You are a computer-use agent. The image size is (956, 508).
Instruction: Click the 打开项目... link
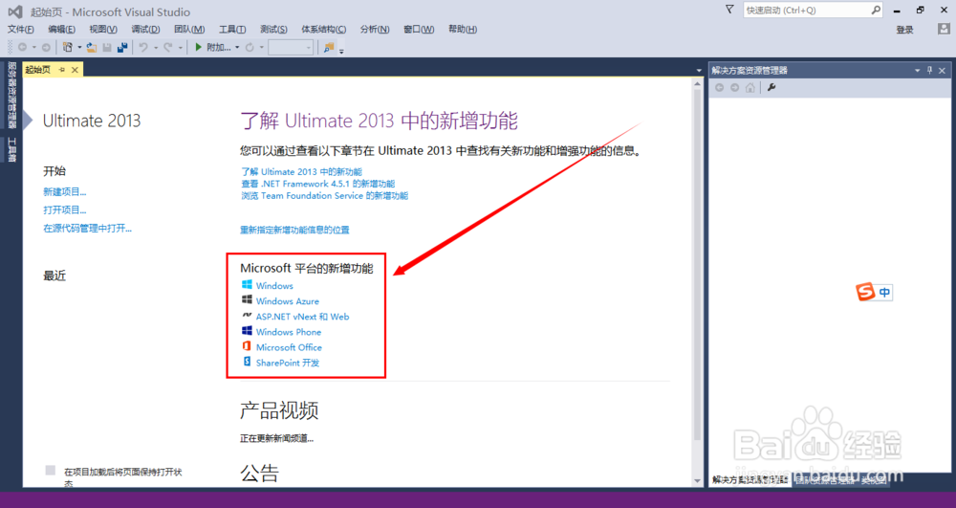[65, 210]
